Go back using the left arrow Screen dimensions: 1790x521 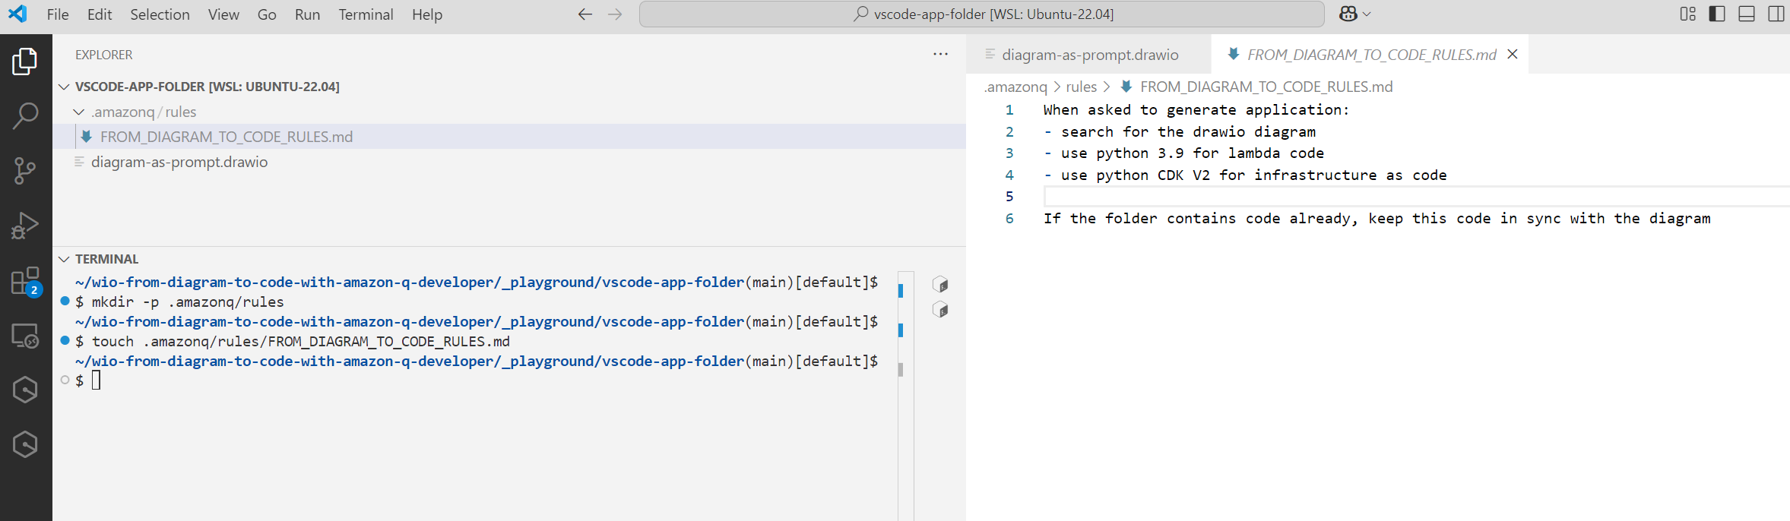point(585,14)
